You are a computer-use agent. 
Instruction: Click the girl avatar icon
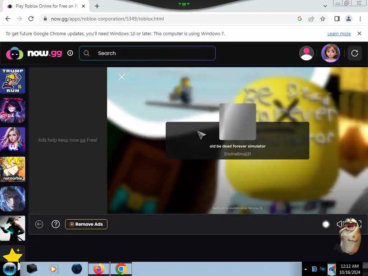click(x=331, y=53)
